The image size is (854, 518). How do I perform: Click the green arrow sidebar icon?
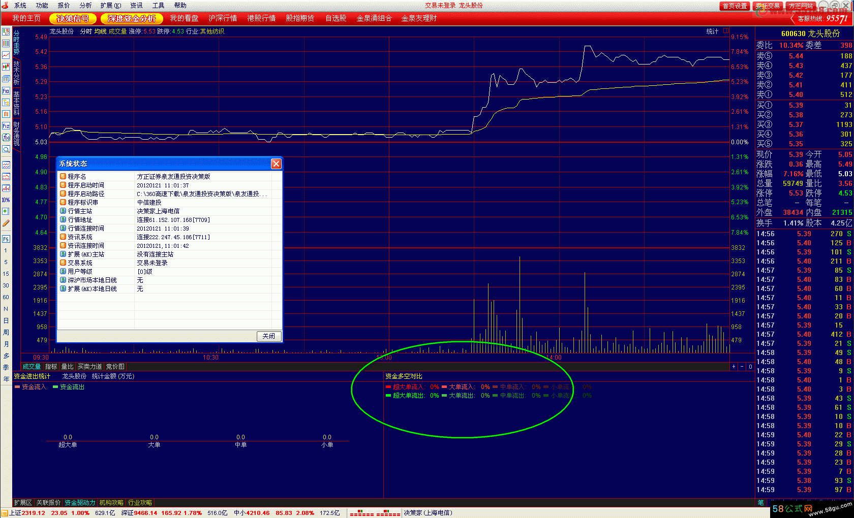pyautogui.click(x=6, y=211)
